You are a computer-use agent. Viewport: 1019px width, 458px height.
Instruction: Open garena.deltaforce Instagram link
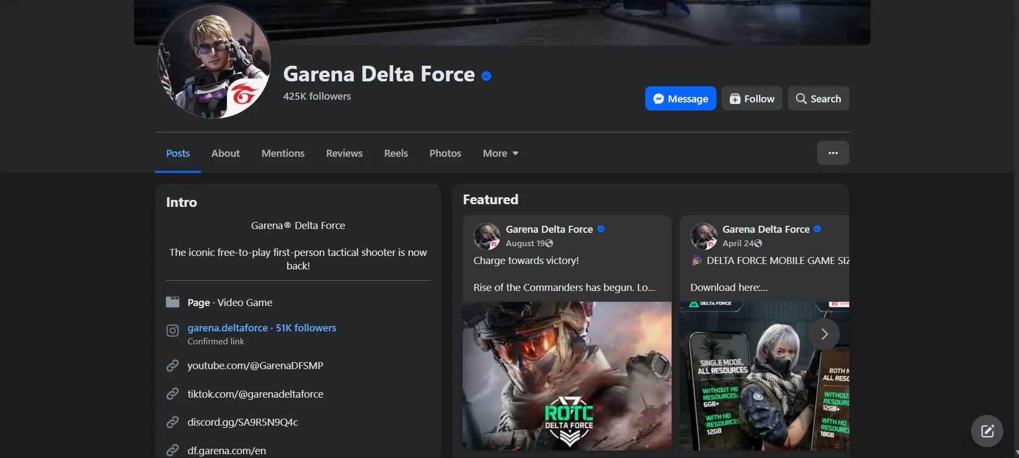[x=262, y=328]
